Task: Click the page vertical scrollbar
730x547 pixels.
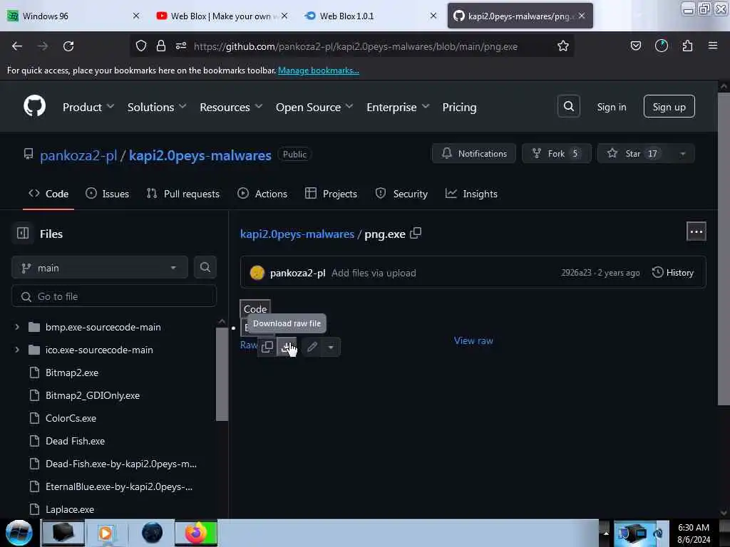Action: 724,249
